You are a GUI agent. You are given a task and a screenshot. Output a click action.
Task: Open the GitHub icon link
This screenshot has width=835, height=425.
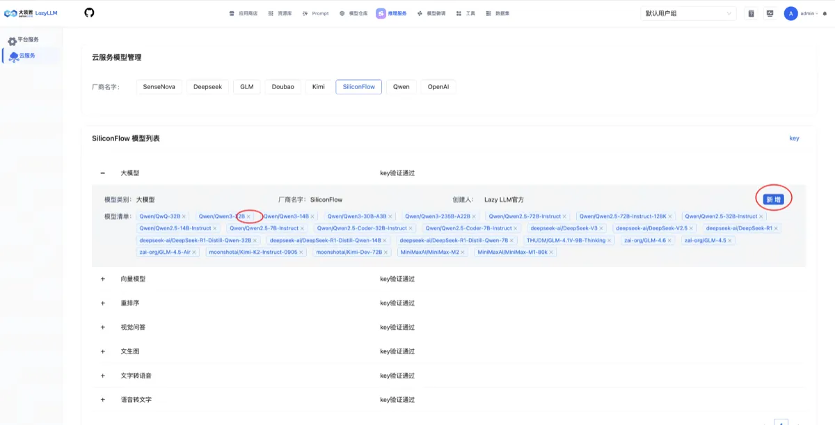tap(89, 13)
